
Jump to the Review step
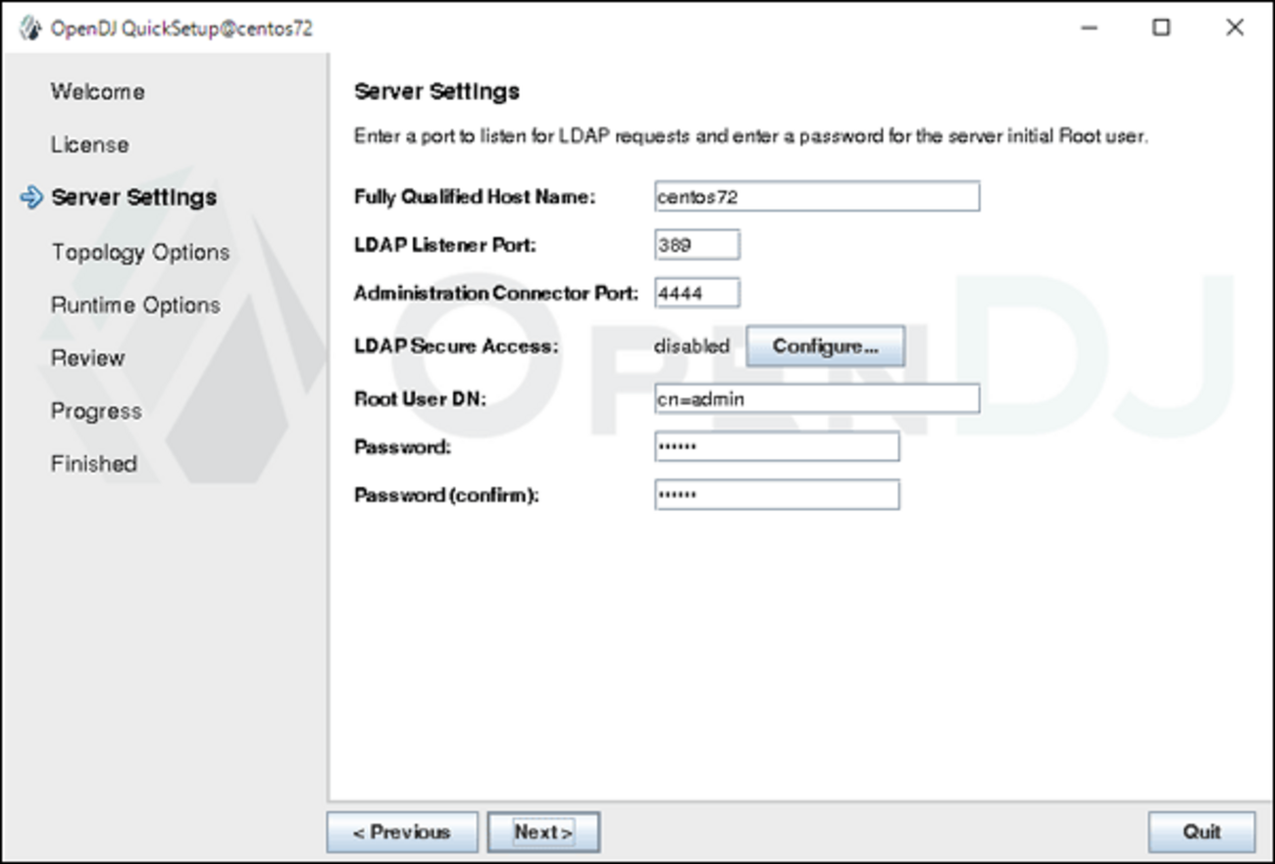(87, 358)
